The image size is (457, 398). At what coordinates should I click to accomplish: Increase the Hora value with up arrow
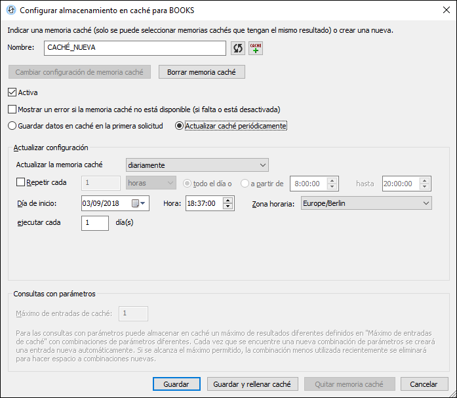coord(228,201)
